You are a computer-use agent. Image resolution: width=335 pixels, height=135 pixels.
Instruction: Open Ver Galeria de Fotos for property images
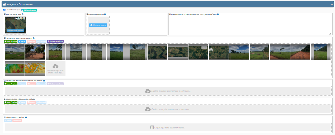[55, 41]
